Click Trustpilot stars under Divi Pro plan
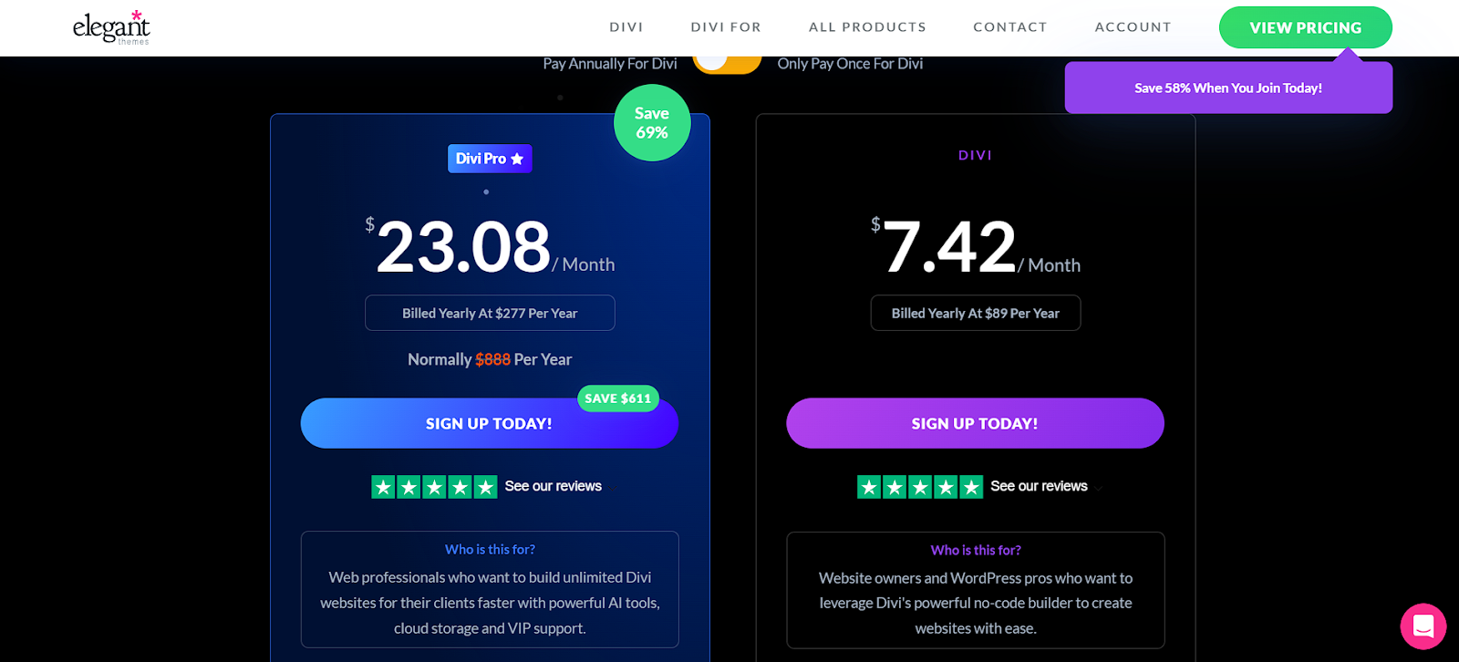 [434, 487]
